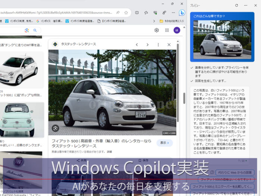Open Edge settings and more menu
261x196 pixels.
(173, 13)
